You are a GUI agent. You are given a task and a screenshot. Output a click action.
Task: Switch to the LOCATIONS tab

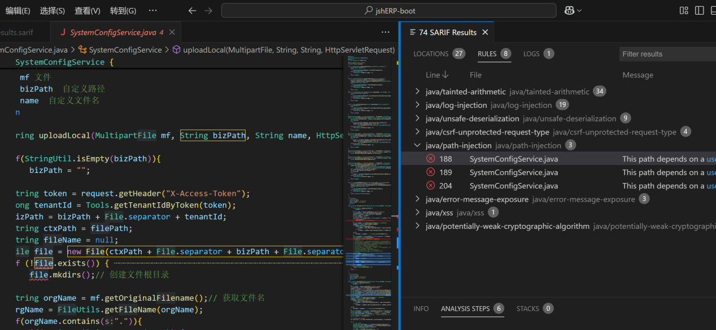click(431, 54)
